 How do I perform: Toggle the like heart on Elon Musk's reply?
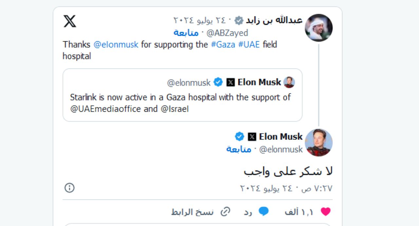click(325, 211)
